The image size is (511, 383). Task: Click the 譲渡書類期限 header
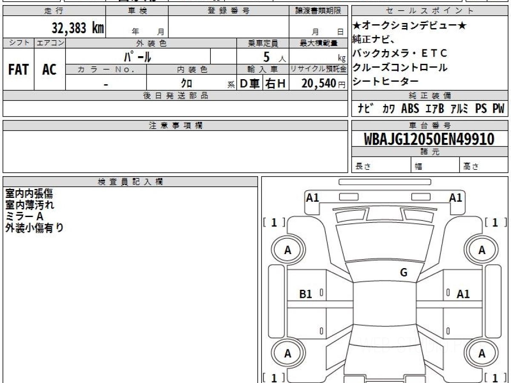318,11
